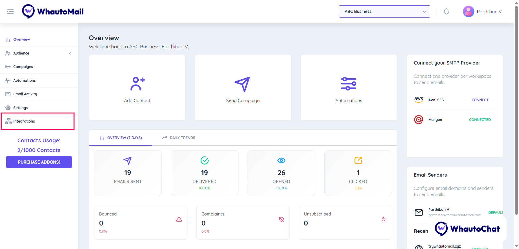Click the WhautoMail logo

[x=53, y=12]
